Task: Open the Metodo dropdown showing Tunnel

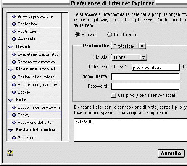Action: pyautogui.click(x=129, y=57)
